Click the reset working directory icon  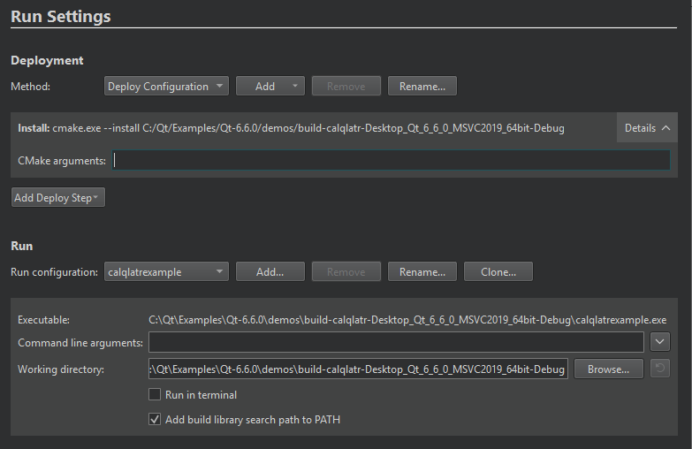coord(659,369)
